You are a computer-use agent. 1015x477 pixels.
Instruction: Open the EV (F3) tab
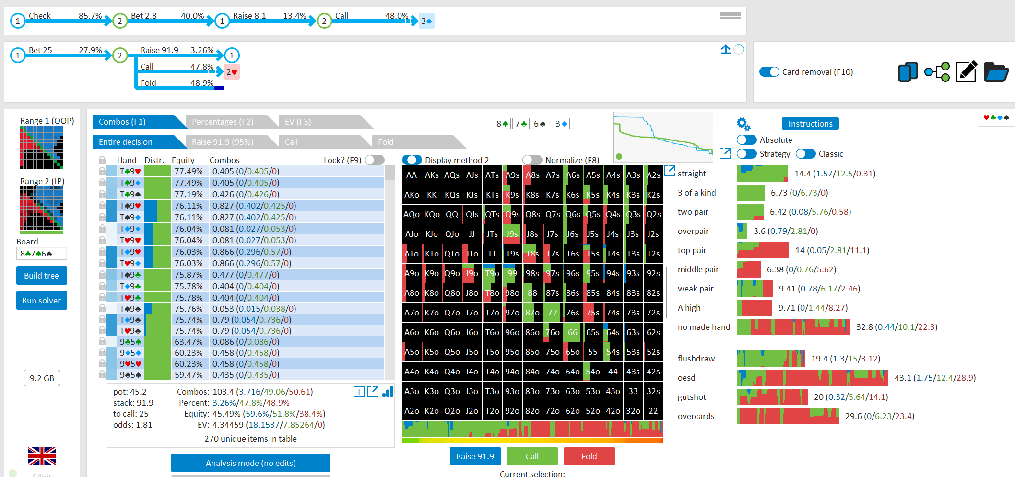tap(298, 122)
